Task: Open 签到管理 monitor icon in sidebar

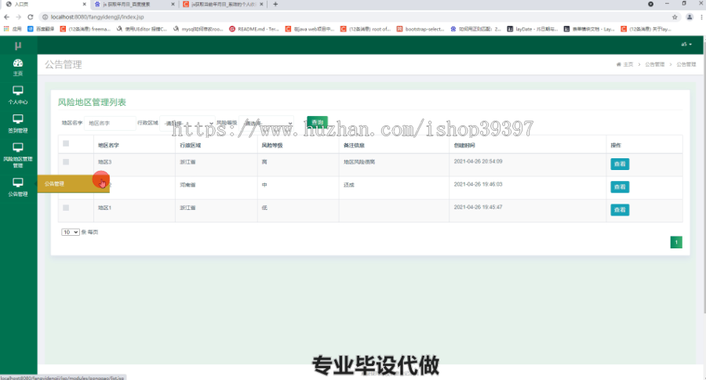Action: (x=18, y=119)
